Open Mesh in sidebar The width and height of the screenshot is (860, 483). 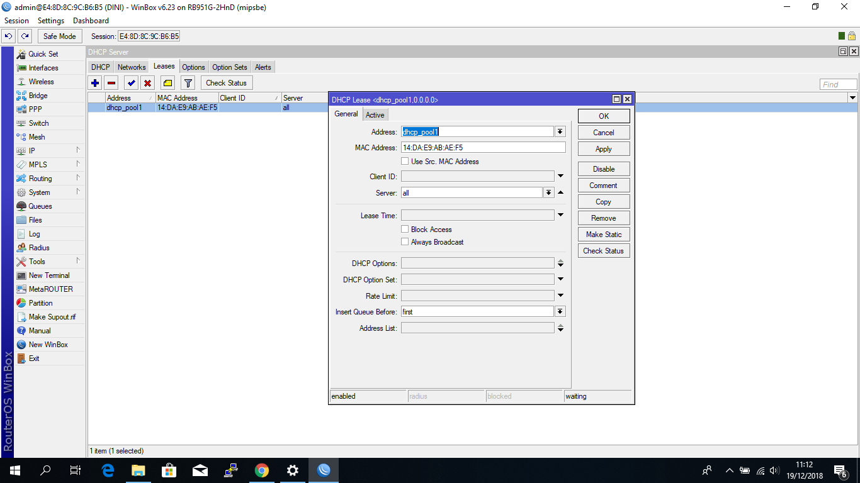pos(49,137)
